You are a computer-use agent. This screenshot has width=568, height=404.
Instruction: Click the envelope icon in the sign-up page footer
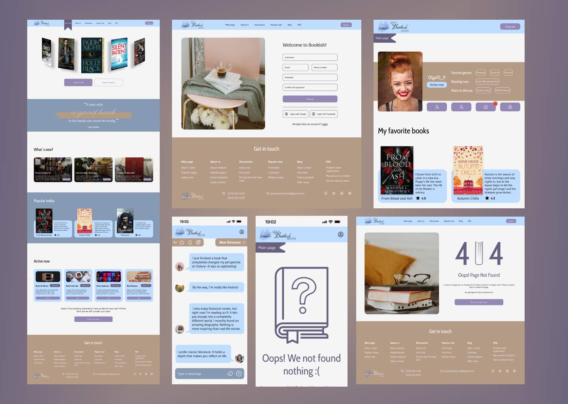(x=268, y=193)
